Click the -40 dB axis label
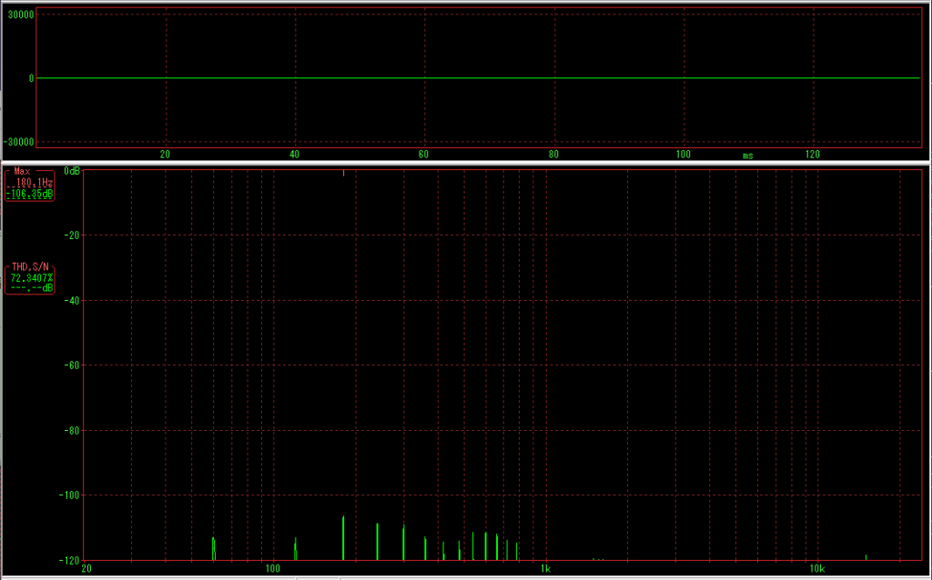This screenshot has height=580, width=932. click(71, 300)
